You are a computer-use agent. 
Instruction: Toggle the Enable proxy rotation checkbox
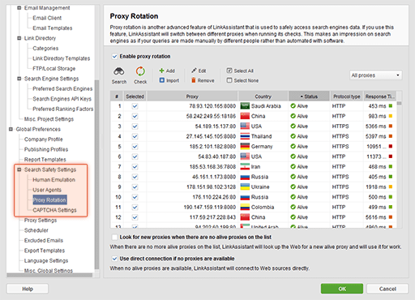click(114, 56)
